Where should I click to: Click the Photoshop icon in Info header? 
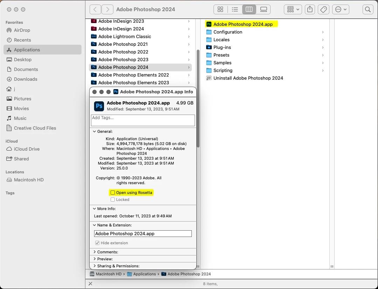pyautogui.click(x=99, y=106)
